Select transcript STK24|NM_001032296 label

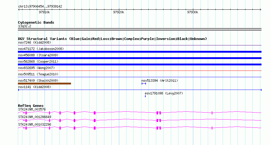pyautogui.click(x=35, y=124)
